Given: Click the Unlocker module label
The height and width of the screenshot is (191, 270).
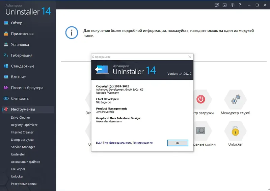Looking at the screenshot, I should (x=235, y=144).
